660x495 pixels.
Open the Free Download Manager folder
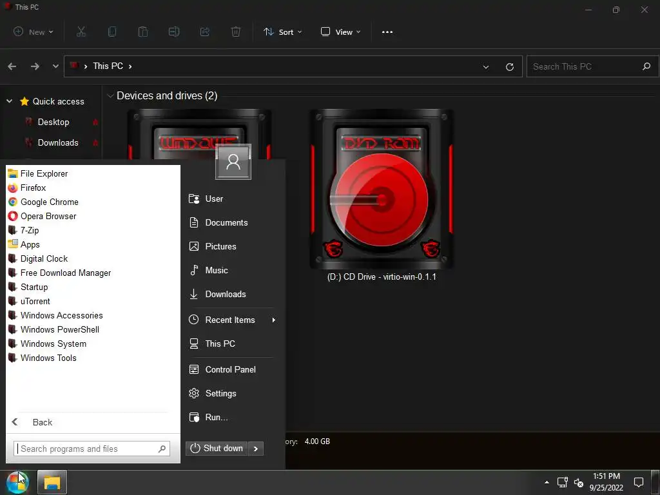(60, 273)
